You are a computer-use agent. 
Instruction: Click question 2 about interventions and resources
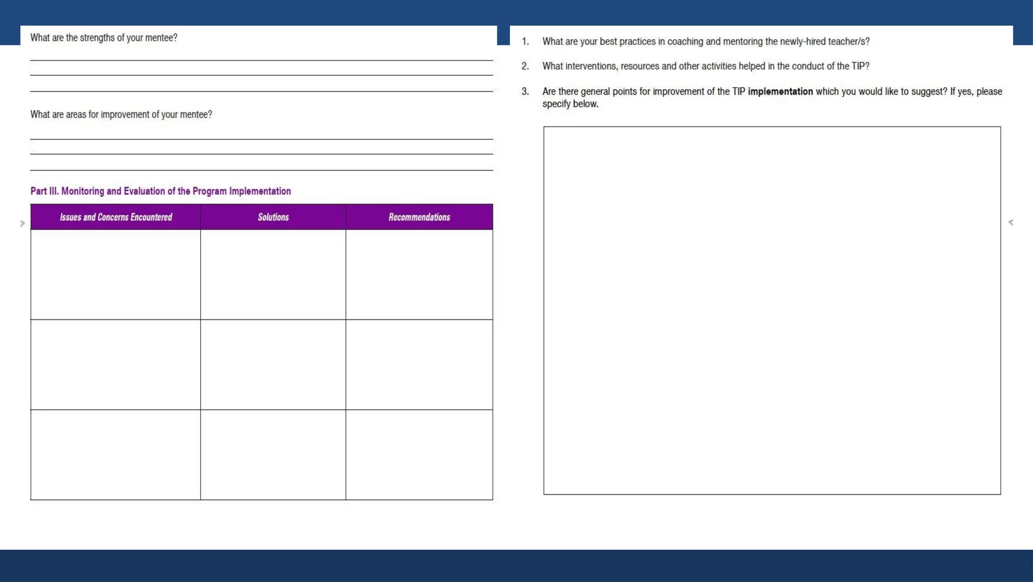[x=705, y=66]
